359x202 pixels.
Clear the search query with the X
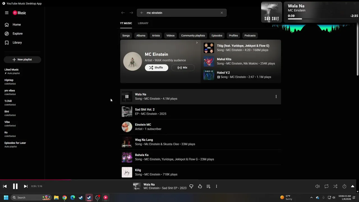[222, 13]
